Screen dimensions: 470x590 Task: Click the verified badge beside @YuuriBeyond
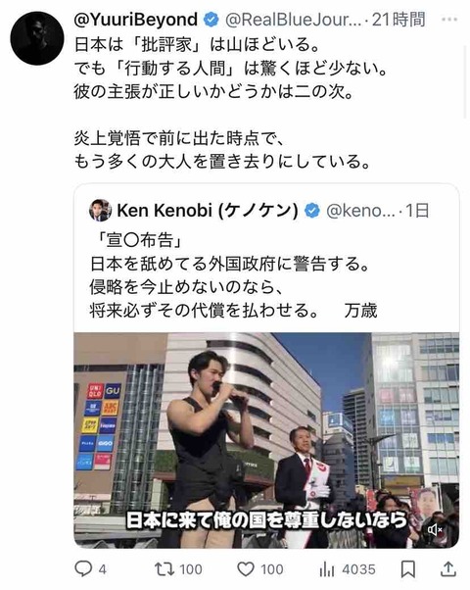point(211,20)
